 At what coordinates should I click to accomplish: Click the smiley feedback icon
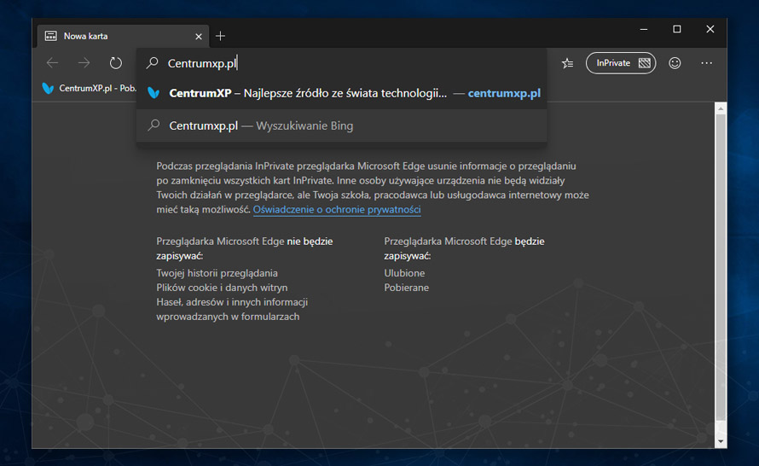tap(675, 63)
